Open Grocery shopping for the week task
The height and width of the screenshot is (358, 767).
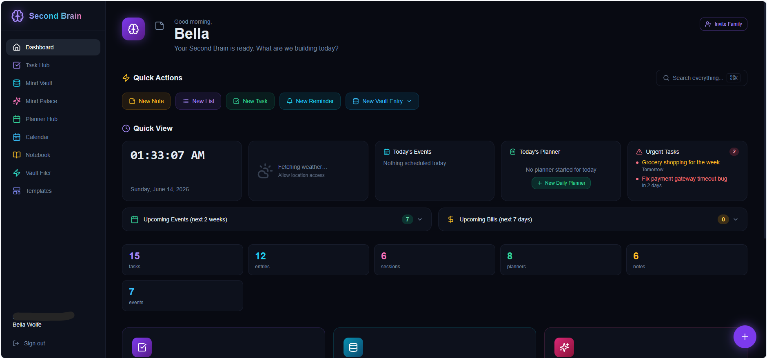point(681,162)
